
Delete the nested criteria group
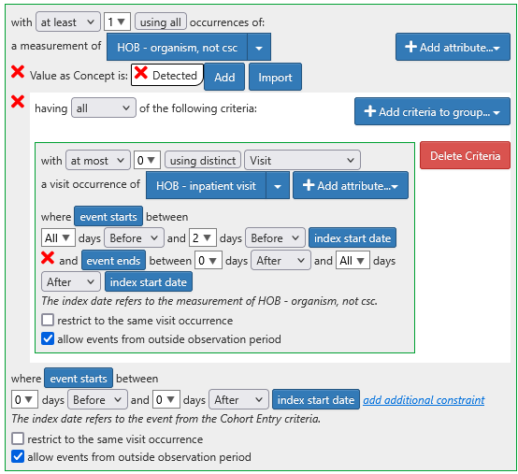[18, 101]
